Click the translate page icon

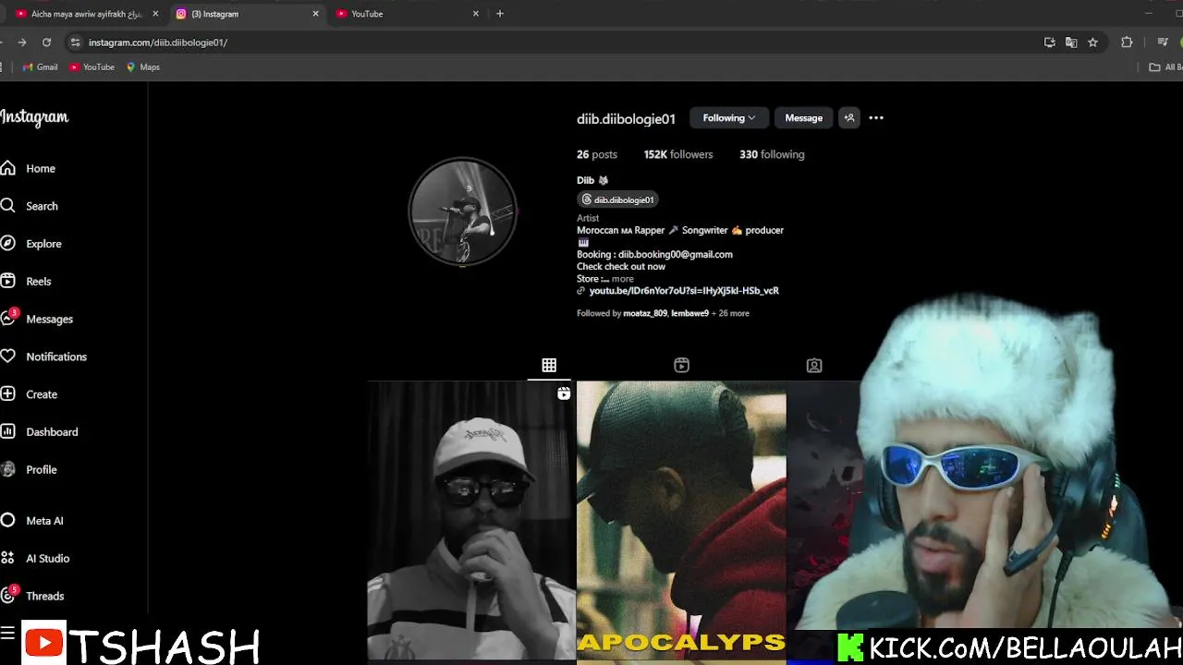(1071, 42)
